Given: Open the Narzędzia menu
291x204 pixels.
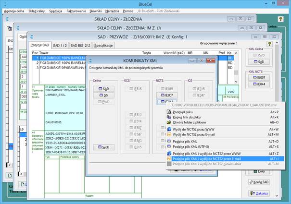Looking at the screenshot, I should [112, 11].
